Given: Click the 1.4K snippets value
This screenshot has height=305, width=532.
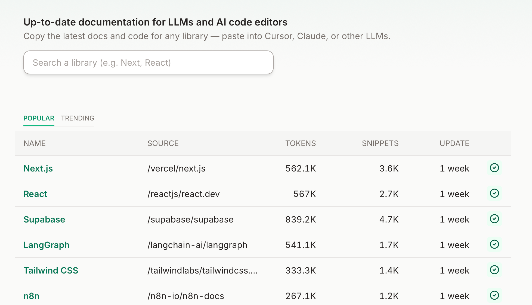Looking at the screenshot, I should [389, 271].
